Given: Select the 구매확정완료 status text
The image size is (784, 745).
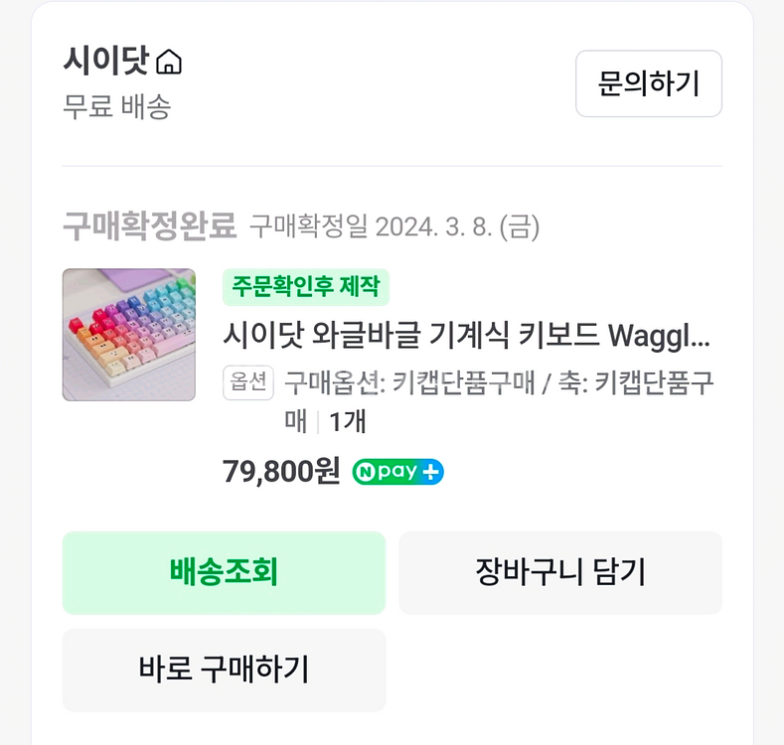Looking at the screenshot, I should click(x=149, y=226).
